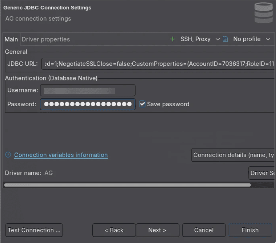Toggle the Save password checkbox
276x243 pixels.
pos(142,104)
